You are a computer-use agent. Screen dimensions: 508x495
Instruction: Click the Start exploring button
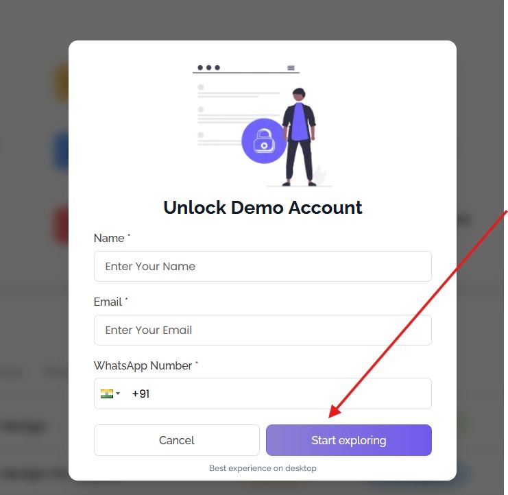(349, 440)
